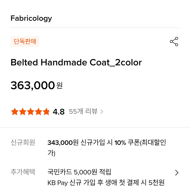Click the 343,000원 new member price
Viewport: 190px width, 190px height.
[63, 143]
